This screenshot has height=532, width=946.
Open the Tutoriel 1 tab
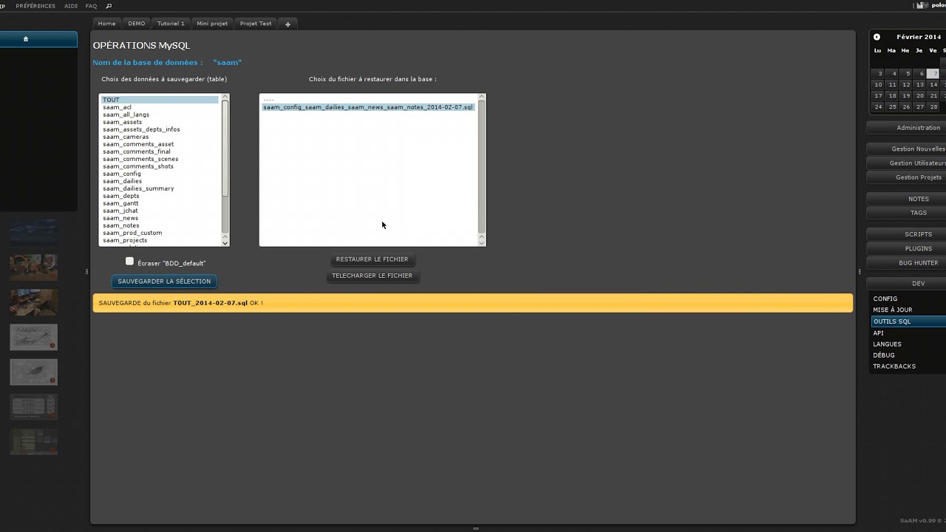click(171, 24)
